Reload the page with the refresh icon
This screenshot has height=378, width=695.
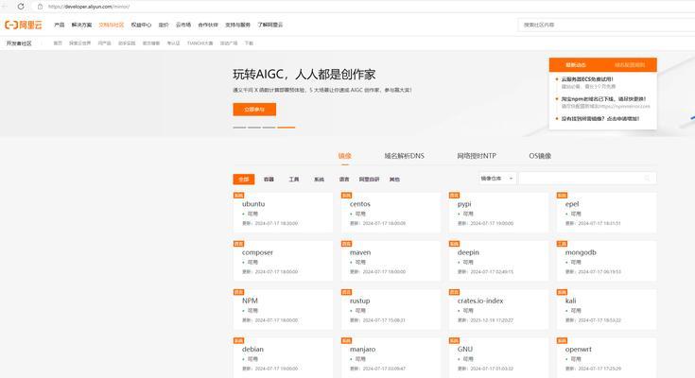point(21,7)
